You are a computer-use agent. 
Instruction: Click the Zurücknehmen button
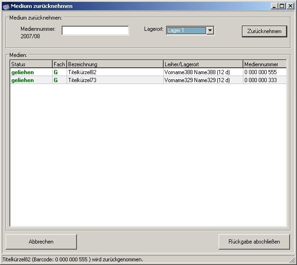pyautogui.click(x=264, y=31)
